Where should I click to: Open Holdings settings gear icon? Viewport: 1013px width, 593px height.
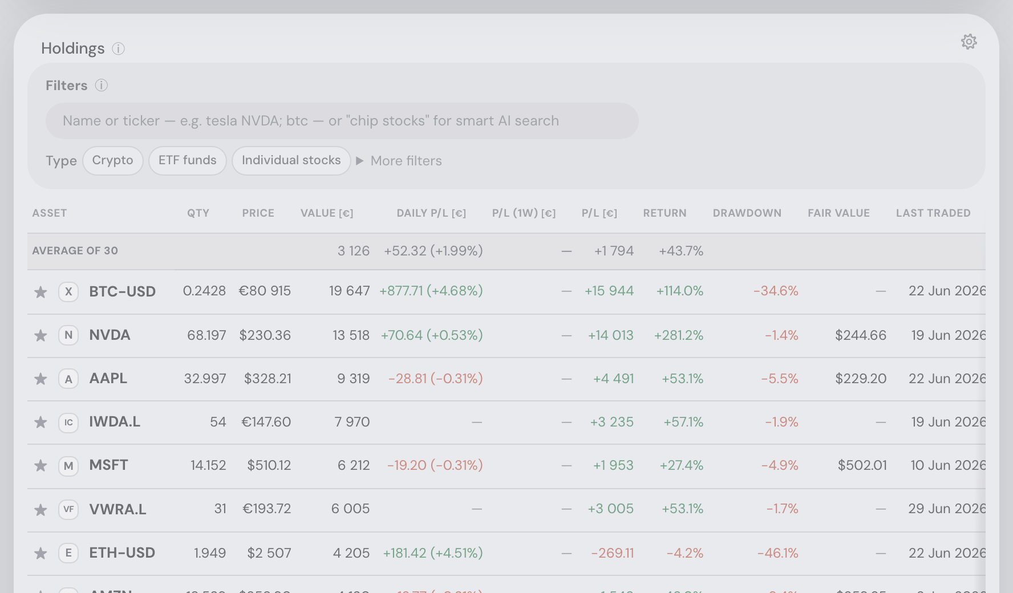(x=969, y=42)
